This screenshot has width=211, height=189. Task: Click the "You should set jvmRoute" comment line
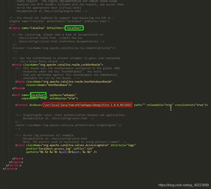click(x=61, y=18)
